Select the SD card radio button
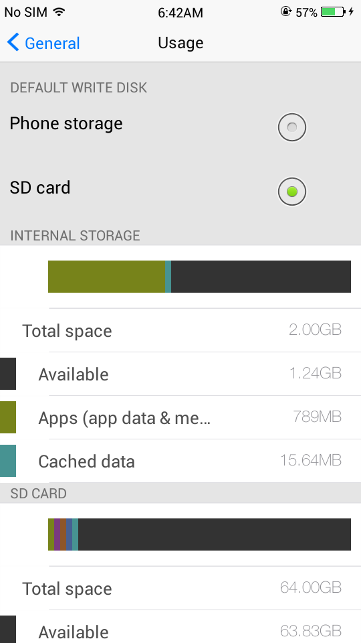The height and width of the screenshot is (643, 361). [x=292, y=191]
